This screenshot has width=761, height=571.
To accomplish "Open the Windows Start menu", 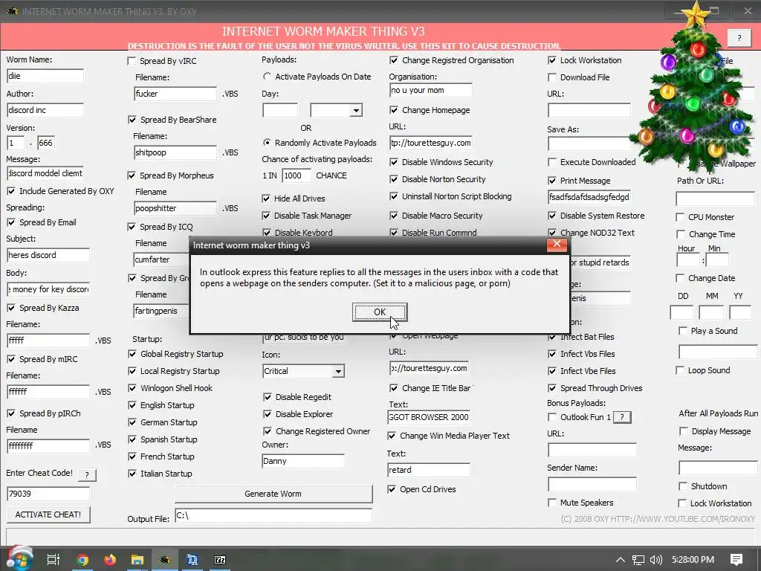I will (19, 559).
